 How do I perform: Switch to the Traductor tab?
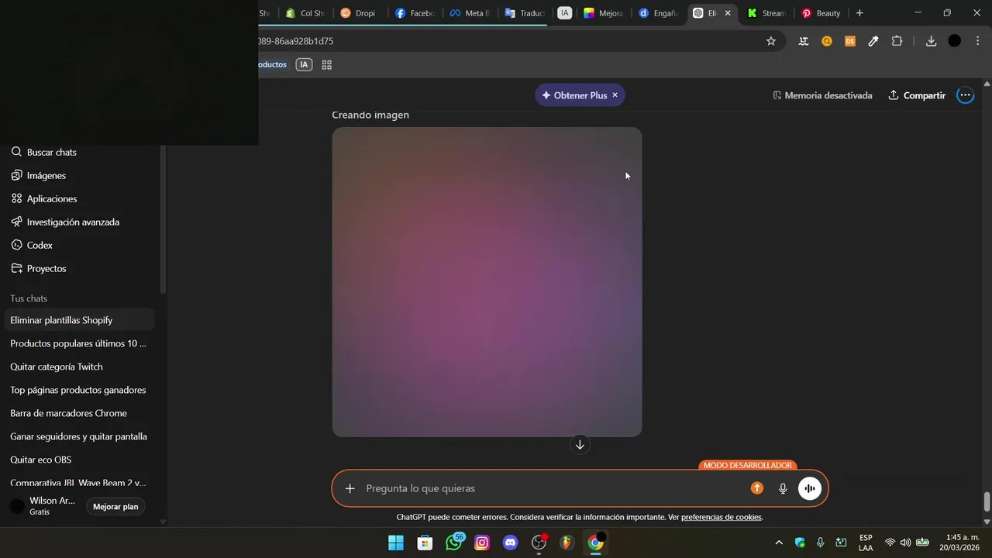(524, 13)
